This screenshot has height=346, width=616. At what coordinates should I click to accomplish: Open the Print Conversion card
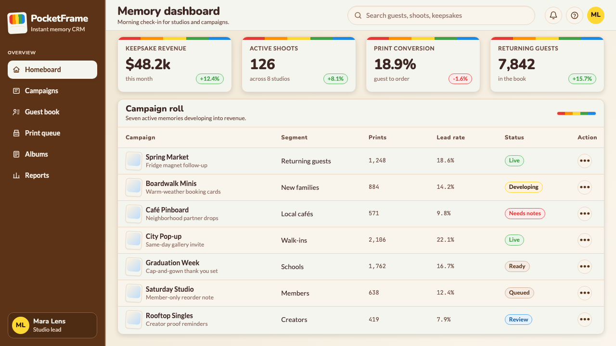coord(423,64)
